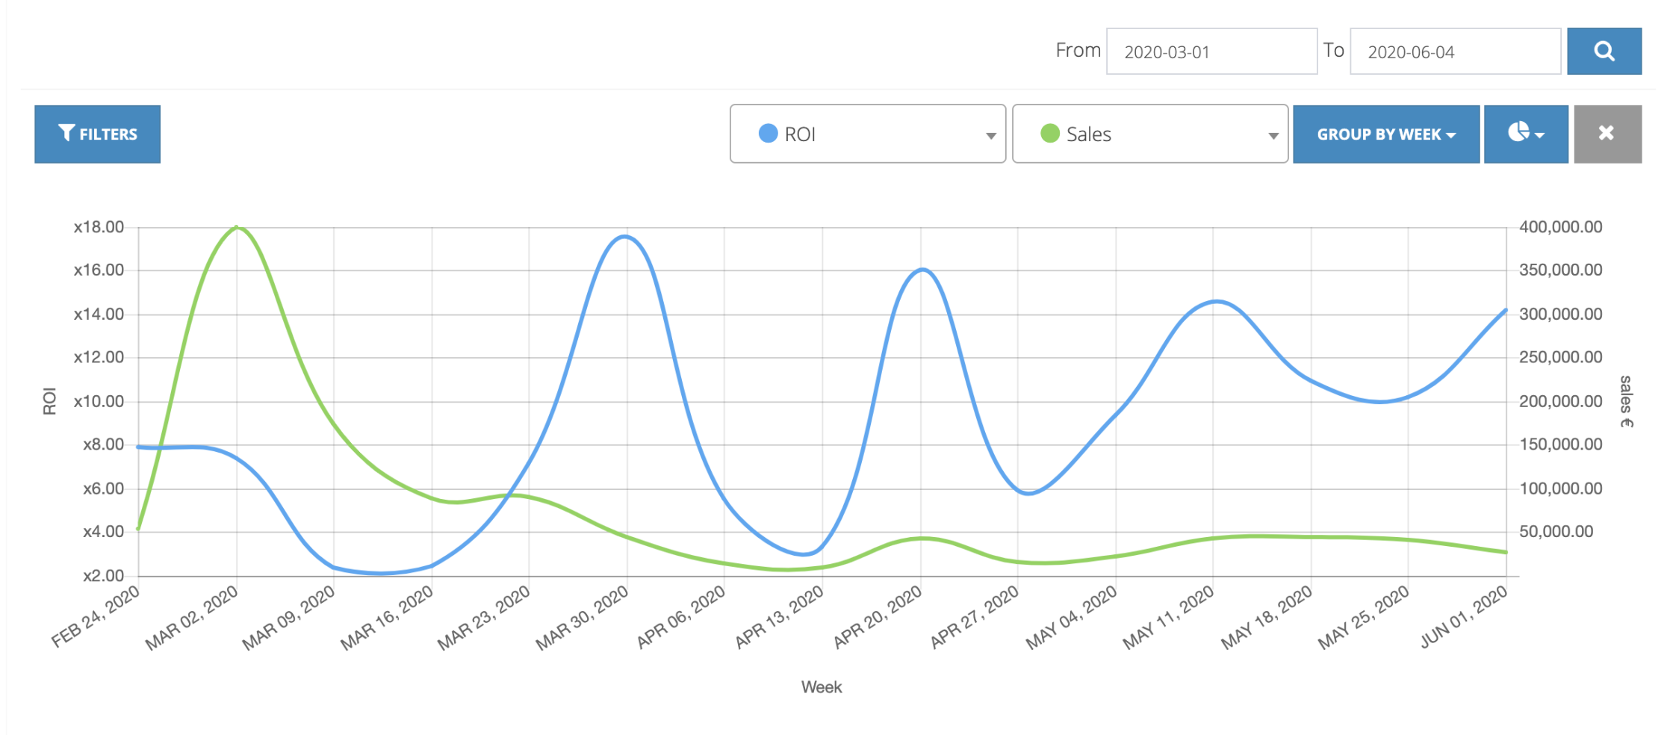Open the Filters button
Screen dimensions: 1667x735
[x=97, y=134]
